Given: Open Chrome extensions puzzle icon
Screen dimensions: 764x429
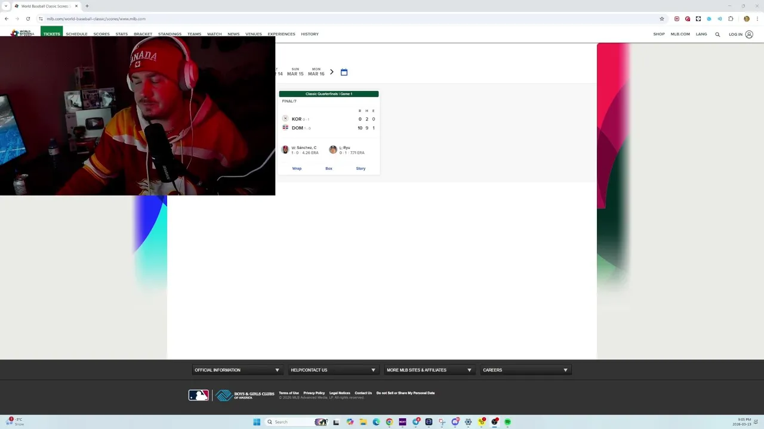Looking at the screenshot, I should click(x=731, y=18).
